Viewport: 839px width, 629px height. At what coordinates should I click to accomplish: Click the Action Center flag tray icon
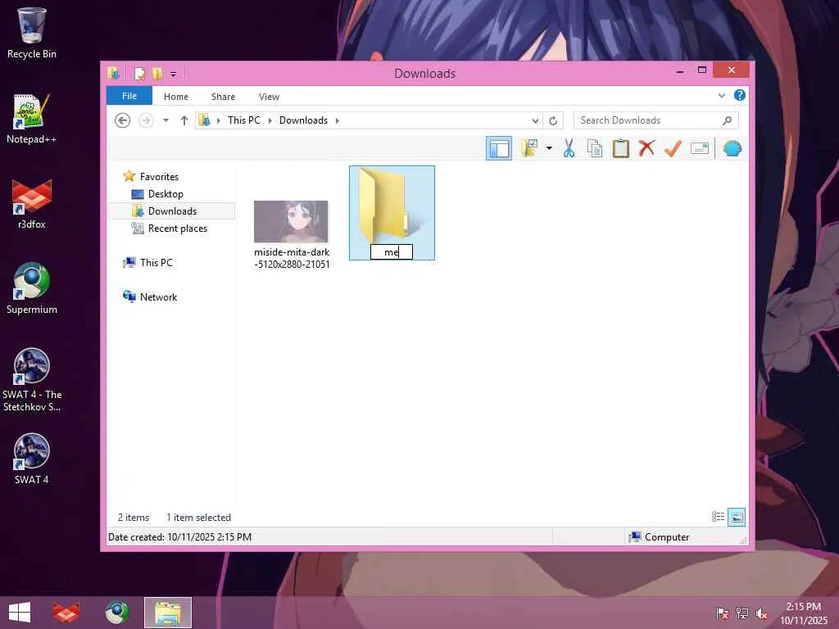tap(722, 613)
